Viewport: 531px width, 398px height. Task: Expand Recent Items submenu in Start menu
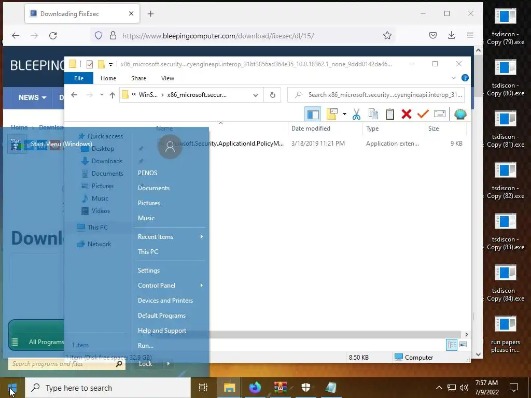[x=170, y=237]
